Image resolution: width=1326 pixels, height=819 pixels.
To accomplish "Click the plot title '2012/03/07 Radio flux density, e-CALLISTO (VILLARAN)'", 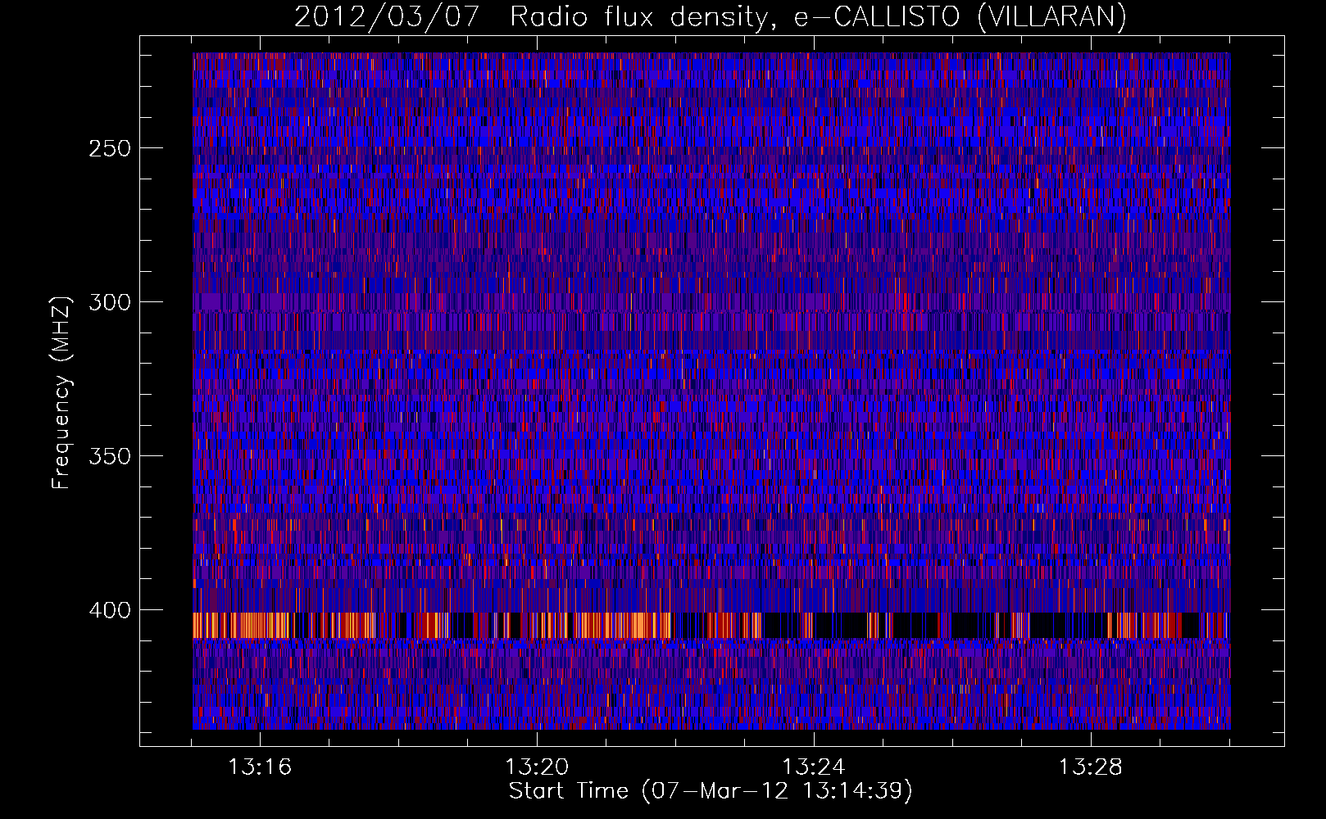I will coord(710,16).
